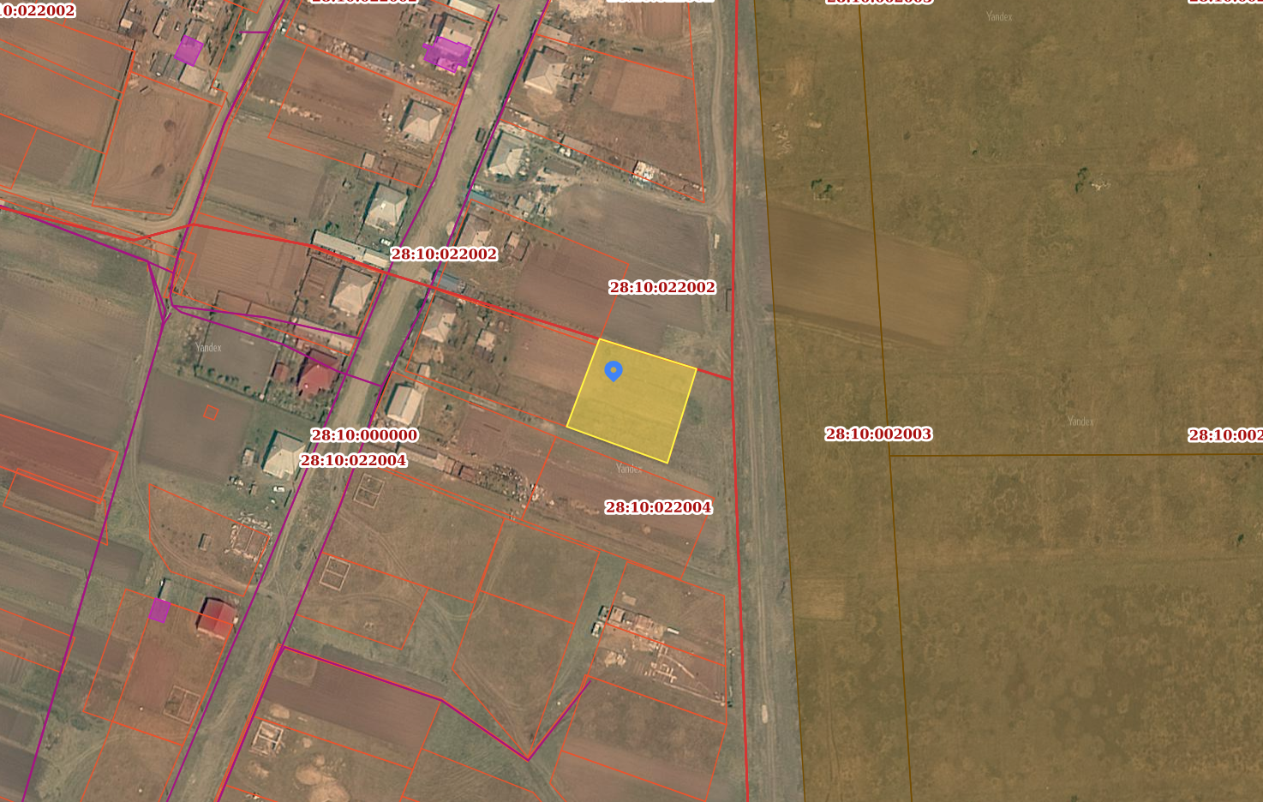Click the Yandex watermark in the brown eastern field
This screenshot has height=802, width=1263.
[1080, 421]
